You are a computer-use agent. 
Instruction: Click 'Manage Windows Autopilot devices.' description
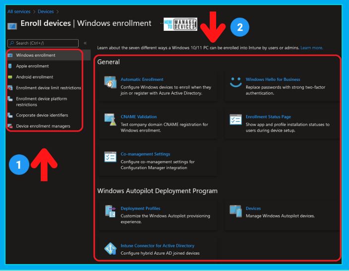point(280,216)
